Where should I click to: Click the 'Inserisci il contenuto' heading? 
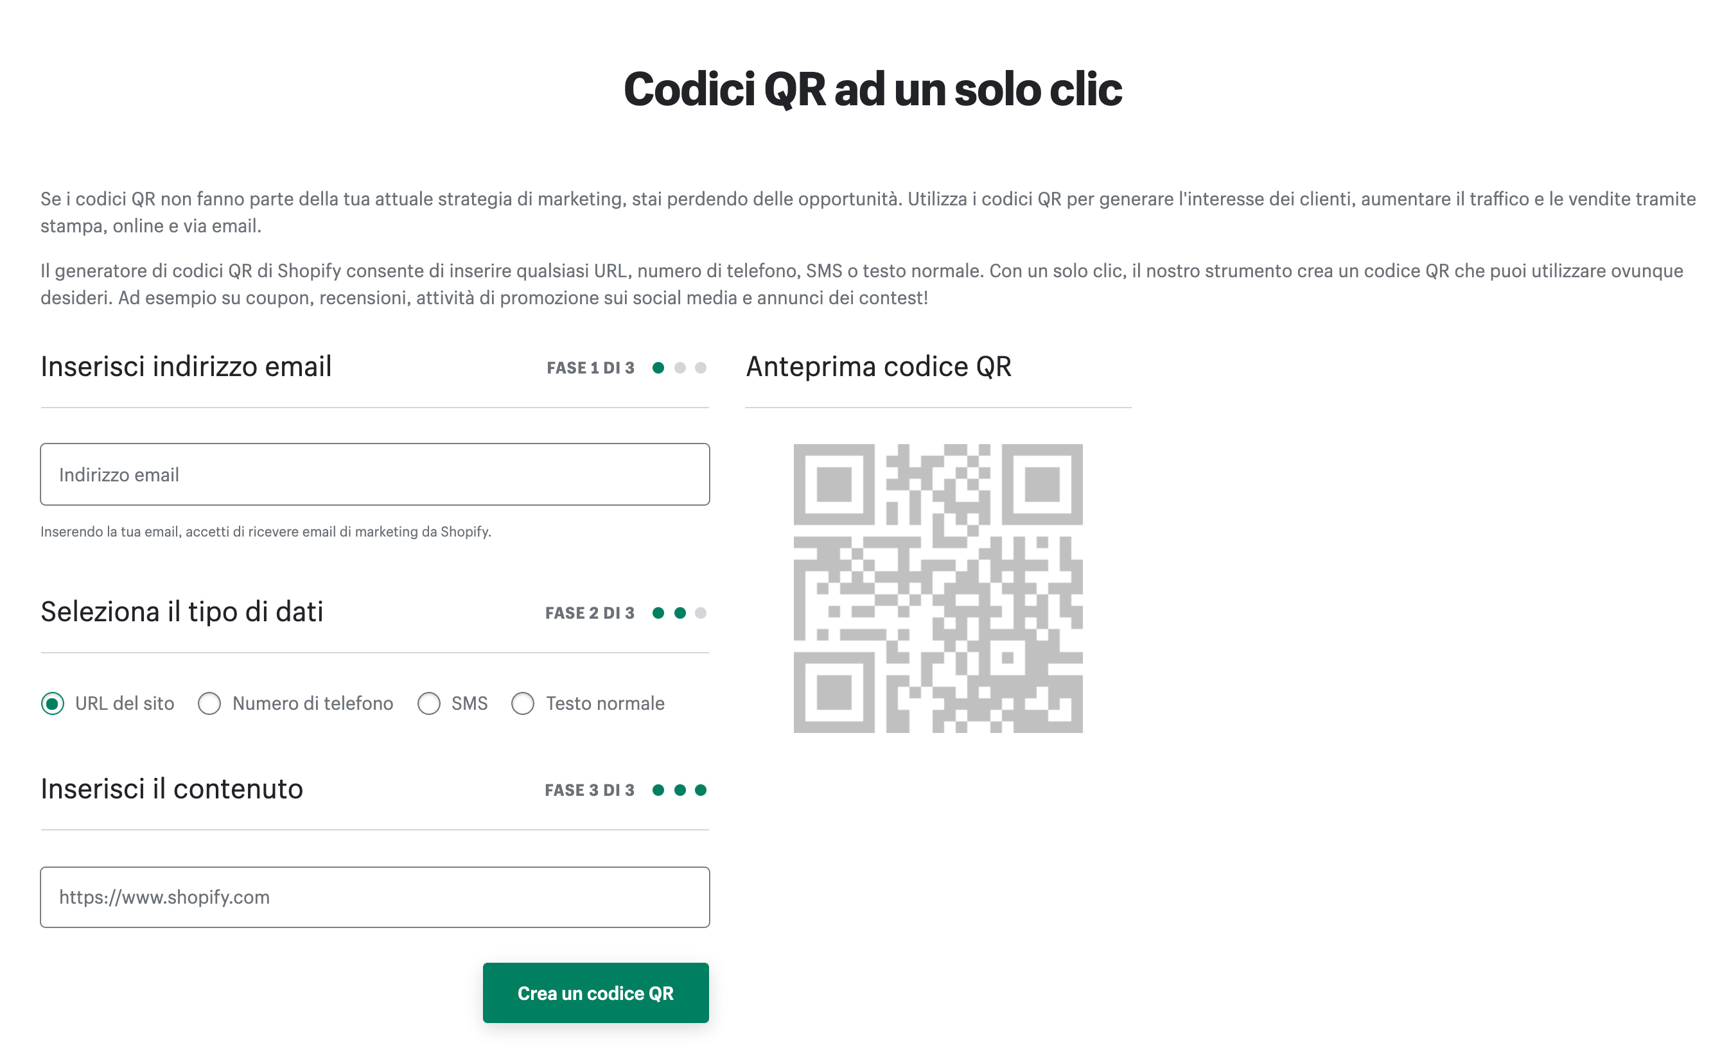[x=171, y=788]
